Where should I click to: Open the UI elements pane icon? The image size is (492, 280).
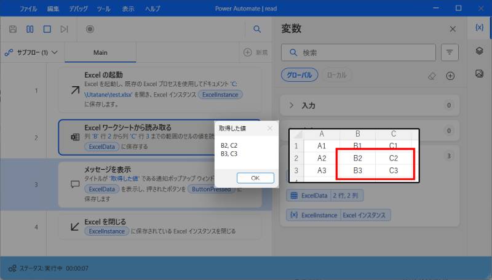(480, 50)
